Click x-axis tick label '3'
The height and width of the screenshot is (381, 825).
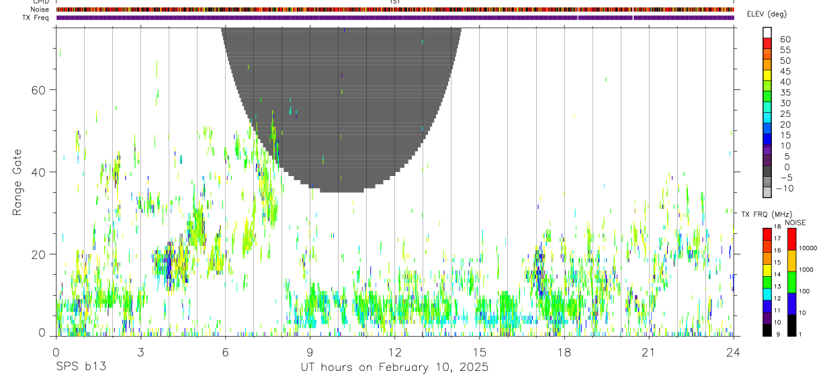(x=140, y=352)
